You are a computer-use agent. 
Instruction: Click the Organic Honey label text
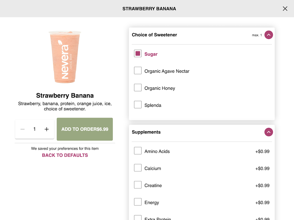pyautogui.click(x=160, y=88)
